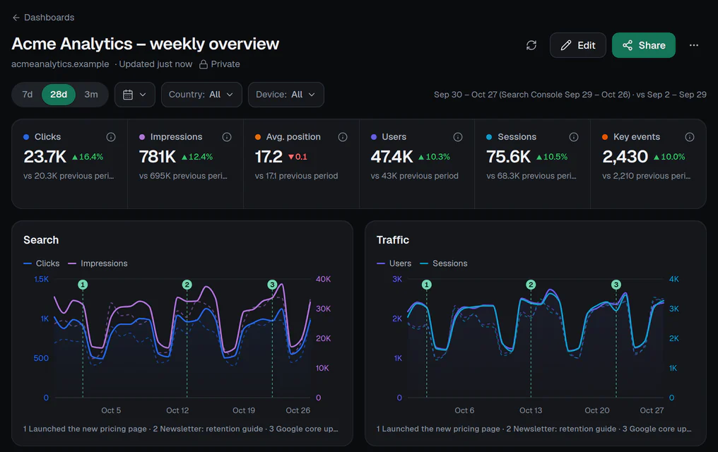Toggle Clicks series in Search legend
This screenshot has height=452, width=718.
41,263
